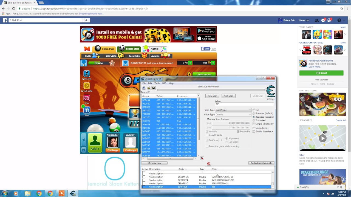Open file explorer from taskbar

pos(27,193)
